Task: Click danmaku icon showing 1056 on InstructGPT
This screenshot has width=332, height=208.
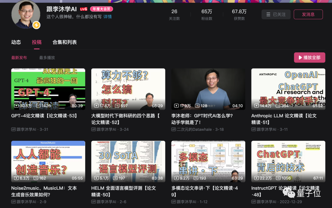Action: coord(278,178)
